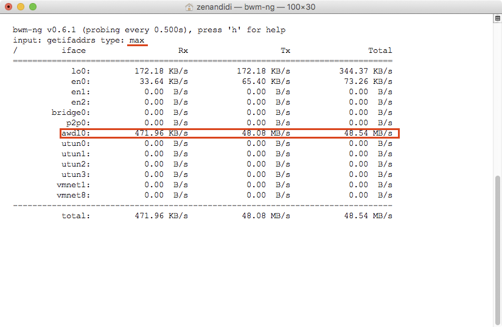The image size is (502, 327).
Task: Click awdl0 Total value '48.54 MB/s'
Action: (x=368, y=133)
